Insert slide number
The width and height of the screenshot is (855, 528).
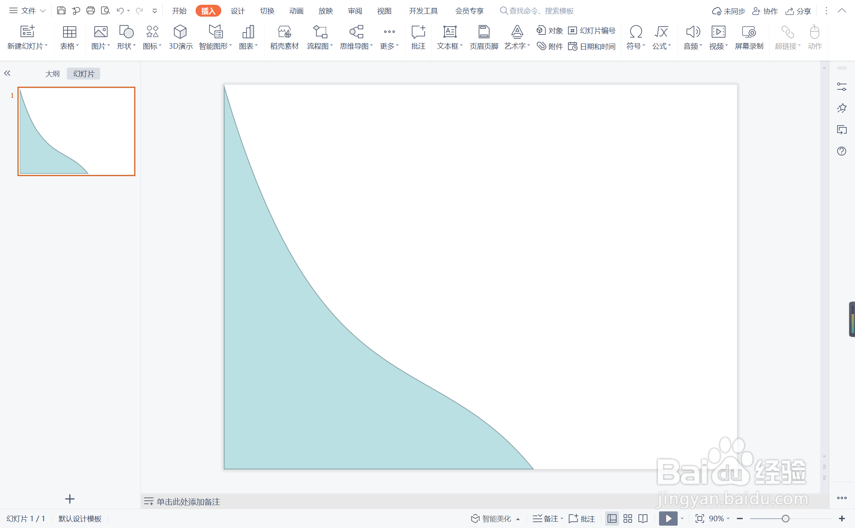(x=592, y=30)
